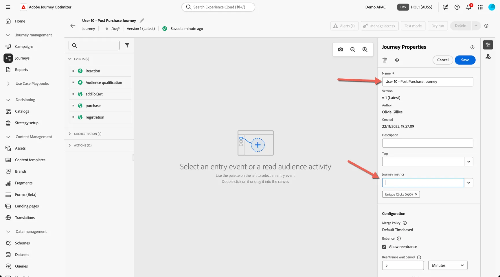Click the Dry run button
Screen dimensions: 500x277
[x=437, y=26]
